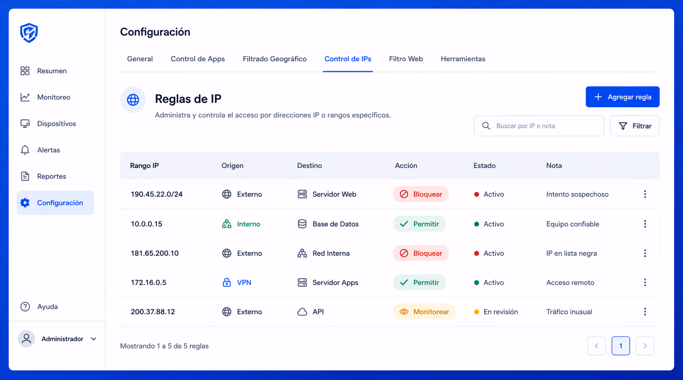Go to the next page arrow
This screenshot has width=683, height=380.
pyautogui.click(x=645, y=346)
